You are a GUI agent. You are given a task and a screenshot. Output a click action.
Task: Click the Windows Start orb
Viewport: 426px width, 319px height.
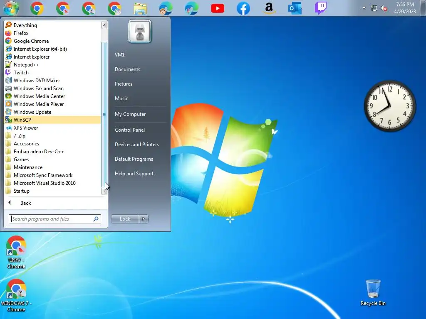click(x=11, y=8)
